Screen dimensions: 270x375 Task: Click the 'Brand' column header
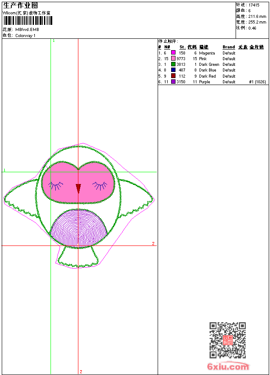[x=229, y=47]
